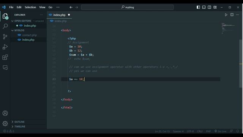Click Ln 23, Col 15 position indicator
Screen dimensions: 243x137
point(162,131)
